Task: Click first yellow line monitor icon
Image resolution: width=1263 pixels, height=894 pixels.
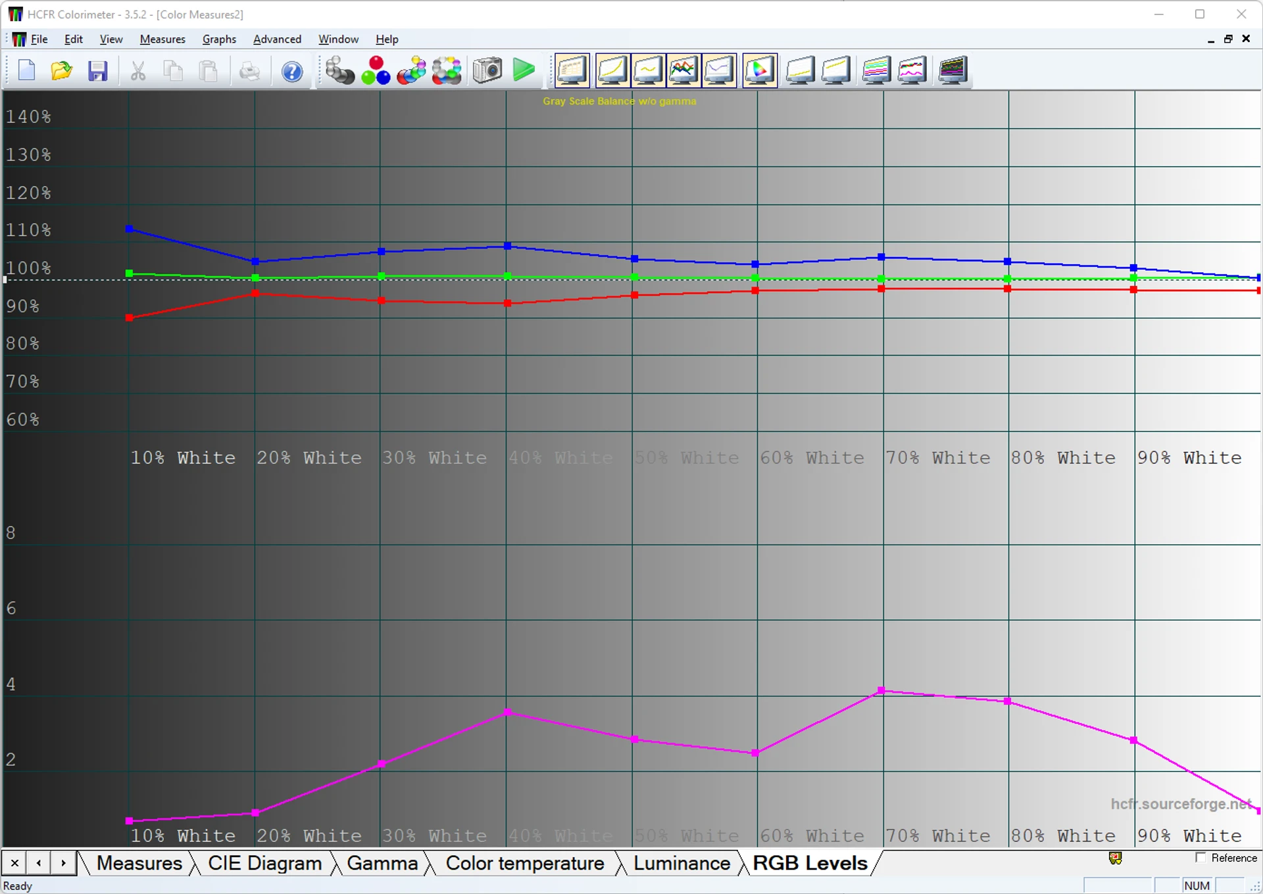Action: [800, 70]
